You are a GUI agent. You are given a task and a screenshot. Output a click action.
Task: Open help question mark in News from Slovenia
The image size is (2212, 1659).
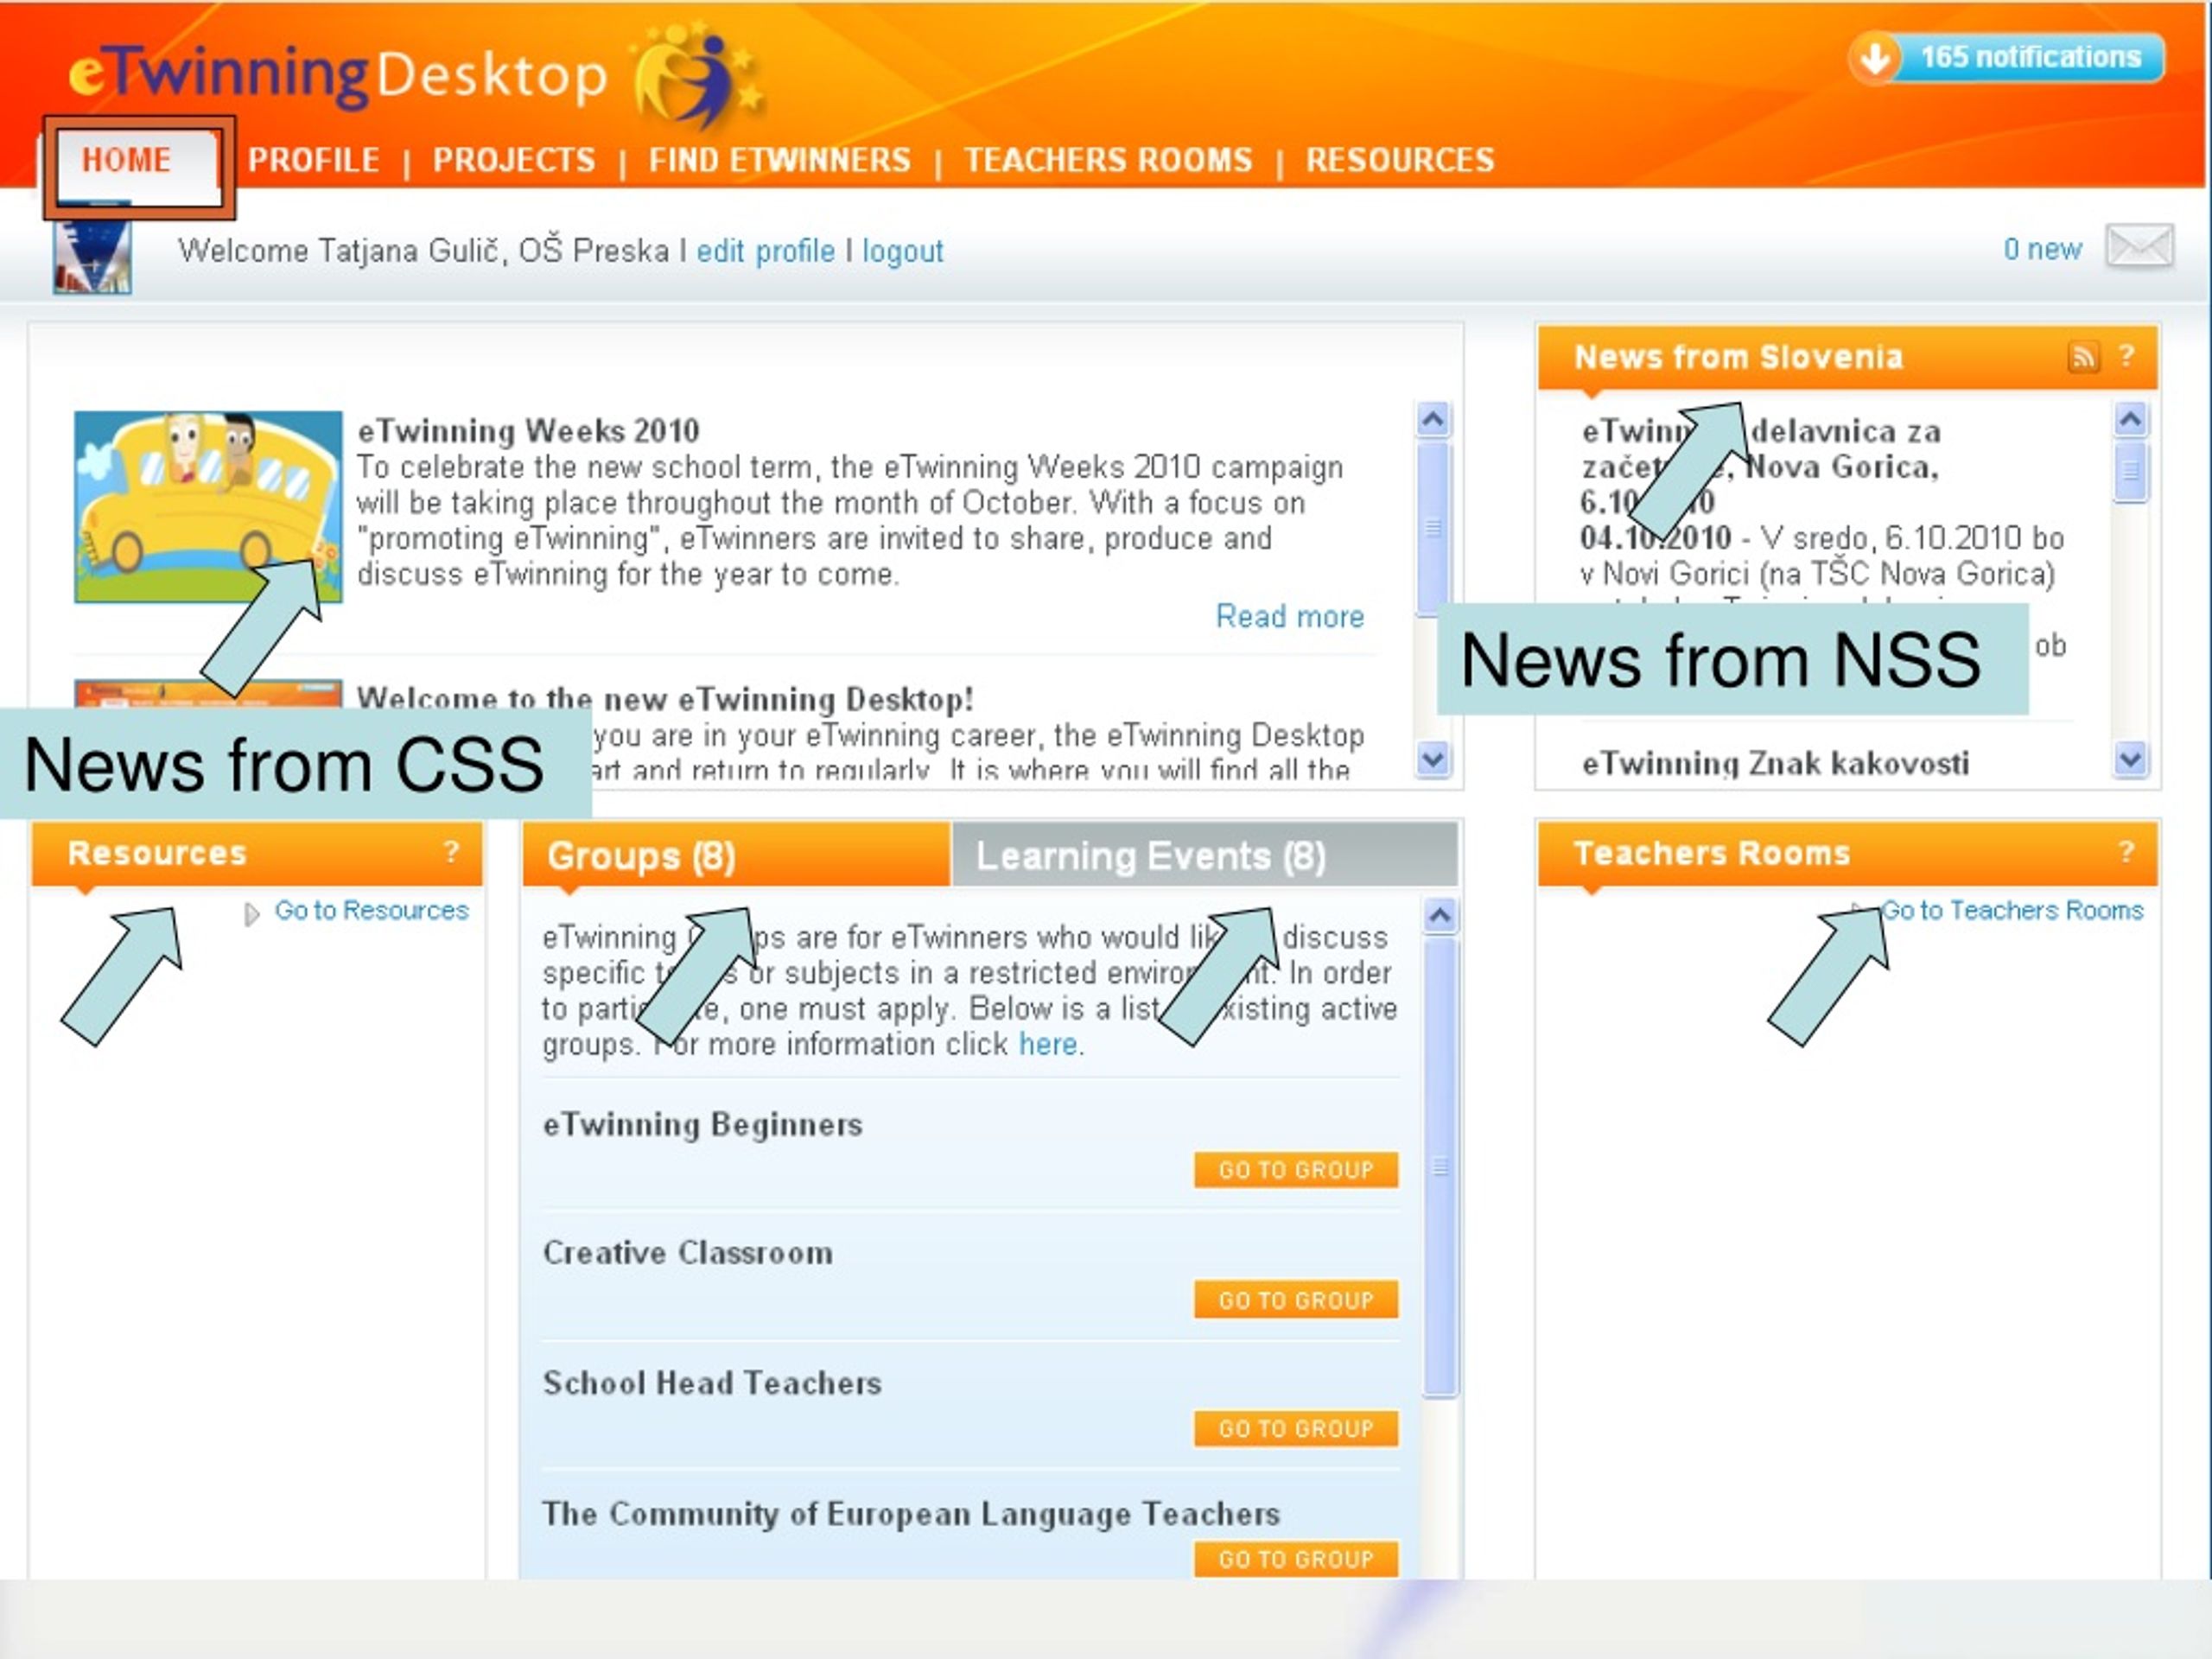(x=2128, y=355)
